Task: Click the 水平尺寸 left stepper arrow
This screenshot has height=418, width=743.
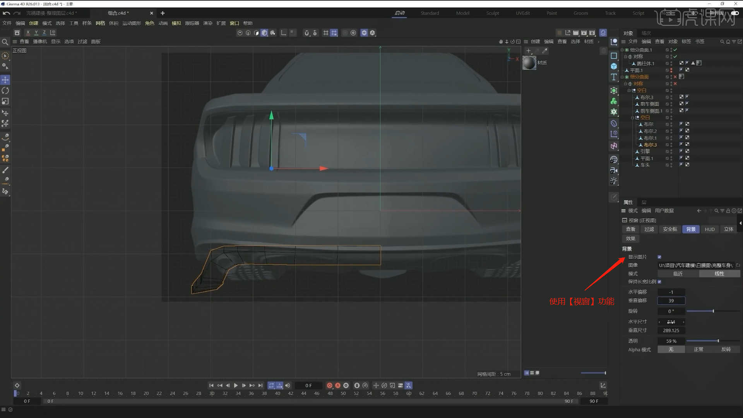Action: coord(659,322)
